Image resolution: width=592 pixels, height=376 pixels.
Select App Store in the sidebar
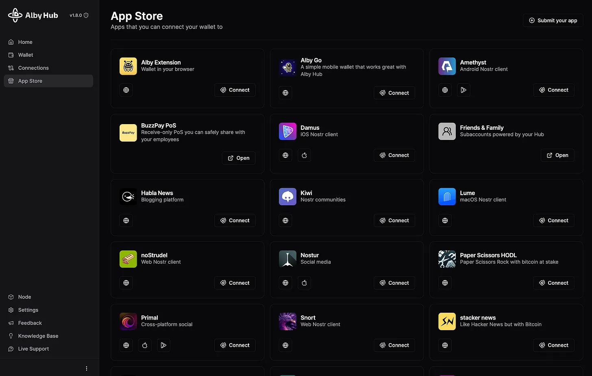coord(48,81)
